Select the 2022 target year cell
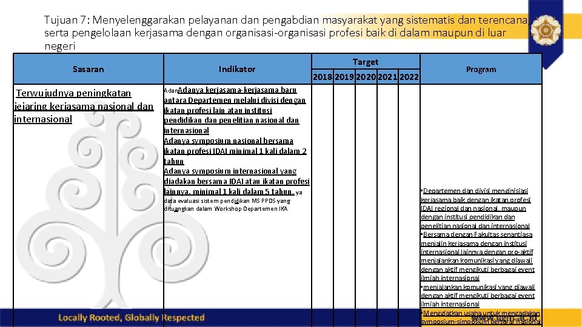This screenshot has height=327, width=582. click(x=409, y=77)
